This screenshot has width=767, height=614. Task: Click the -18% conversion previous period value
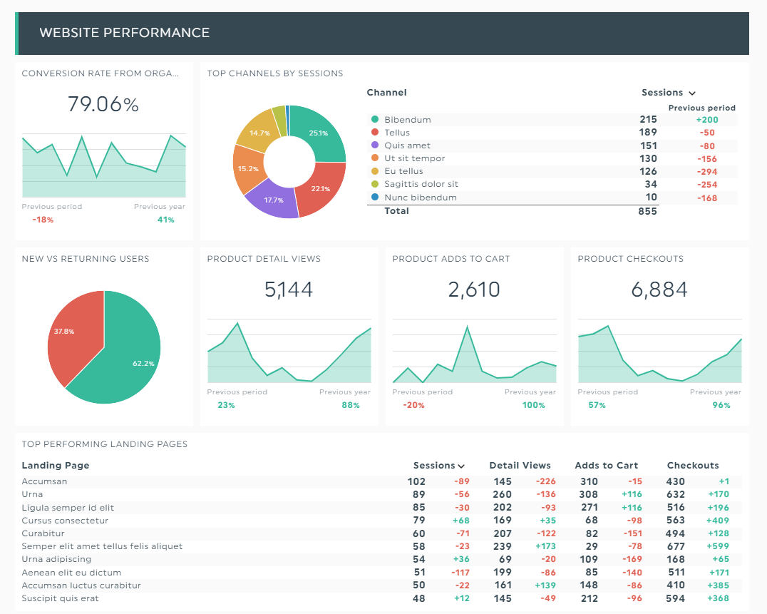[43, 220]
